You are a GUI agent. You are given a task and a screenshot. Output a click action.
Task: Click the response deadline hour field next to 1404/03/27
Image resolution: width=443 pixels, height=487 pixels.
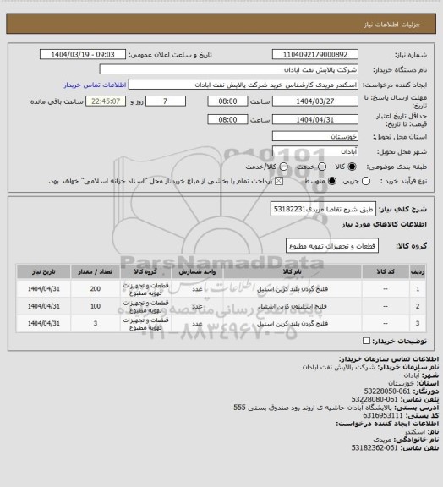click(x=227, y=101)
